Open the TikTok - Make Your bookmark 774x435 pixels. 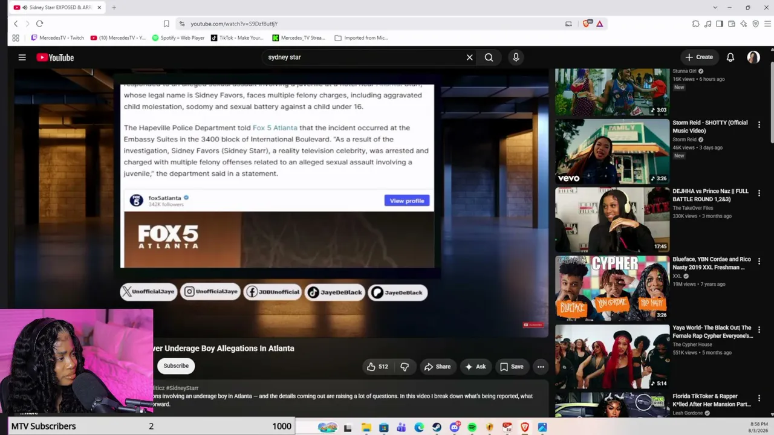(x=237, y=37)
